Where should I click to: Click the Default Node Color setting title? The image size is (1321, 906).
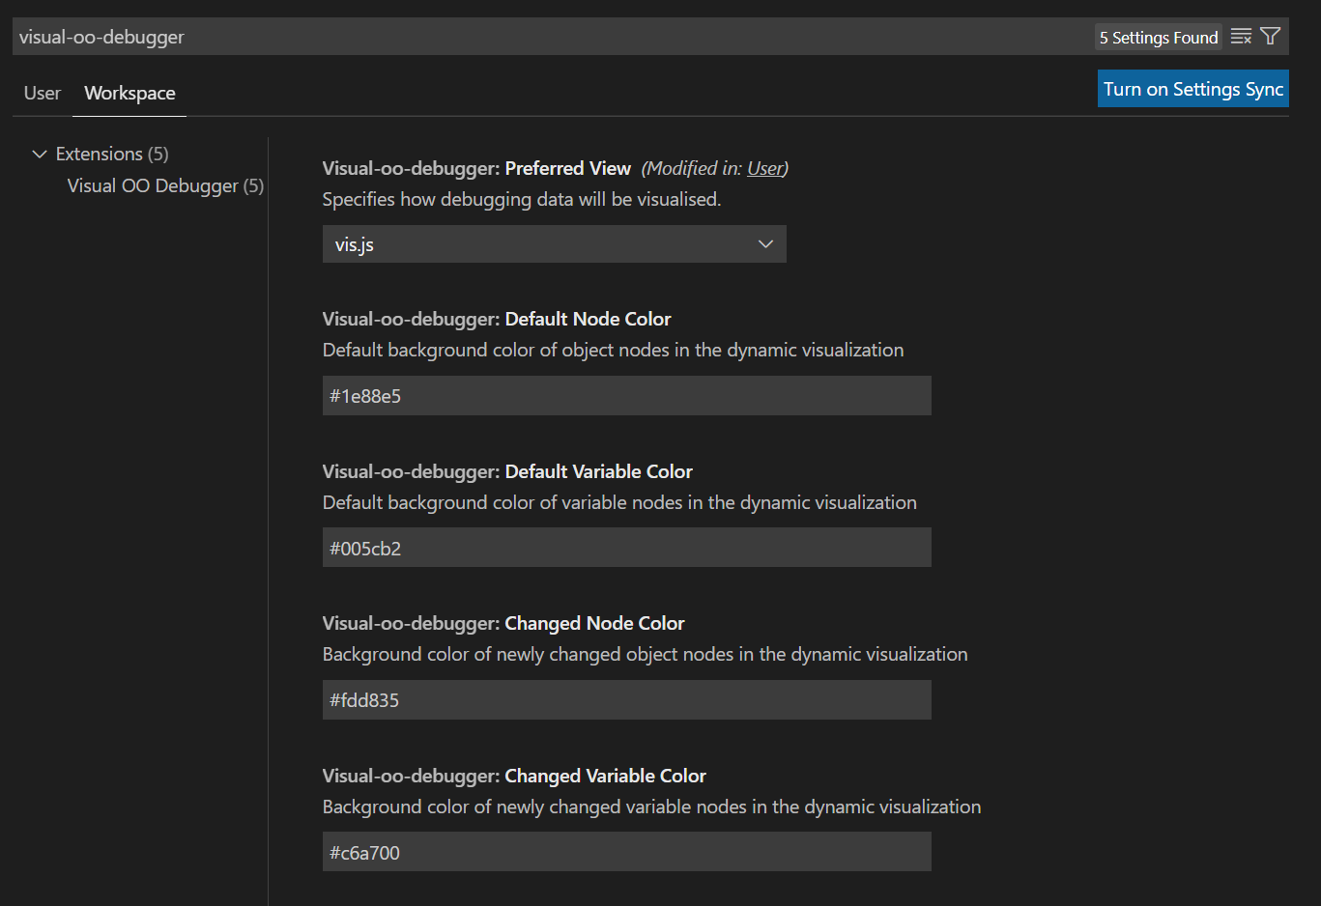[x=497, y=319]
